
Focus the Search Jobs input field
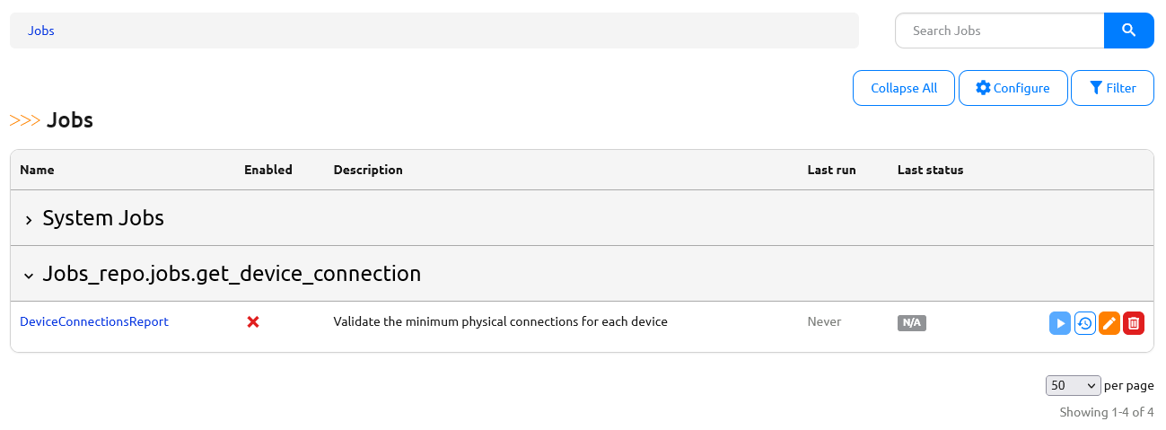pos(999,31)
